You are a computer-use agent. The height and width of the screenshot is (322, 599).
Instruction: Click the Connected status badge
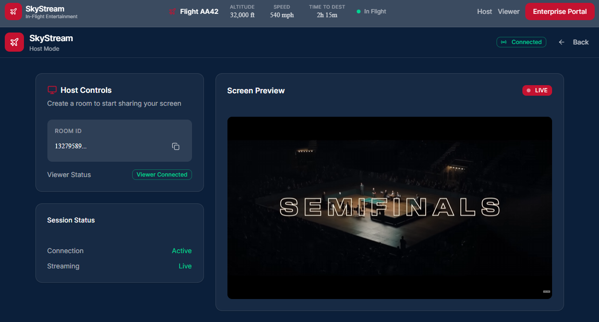[521, 42]
